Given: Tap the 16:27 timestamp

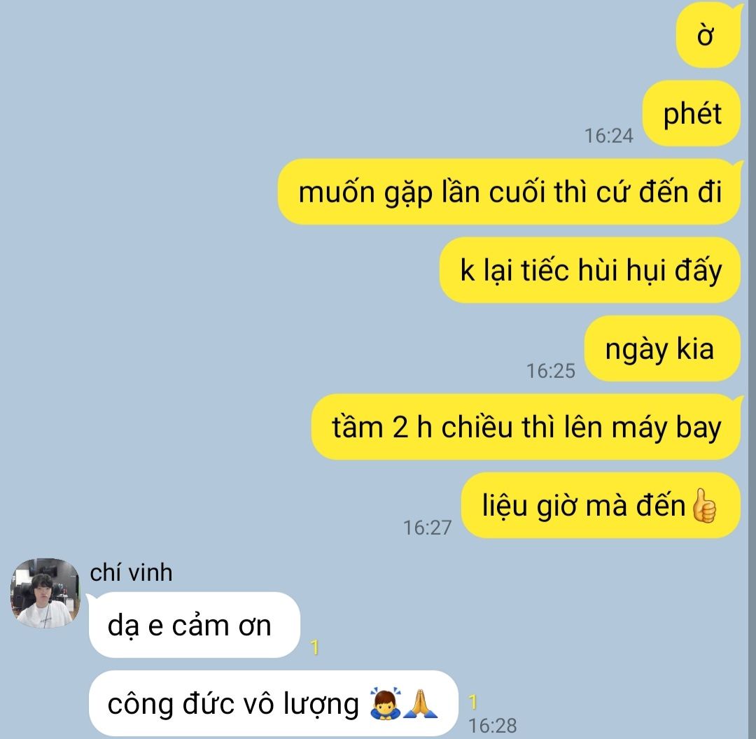Looking at the screenshot, I should [x=427, y=528].
